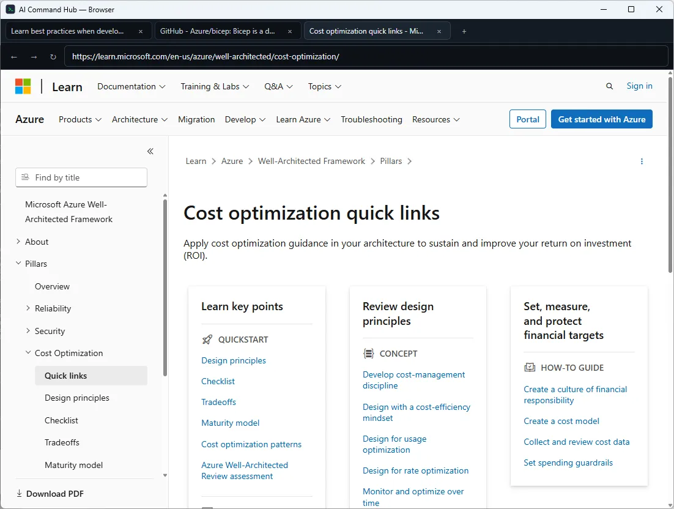674x509 pixels.
Task: Close the GitHub Azure/bicep tab
Action: pos(290,31)
